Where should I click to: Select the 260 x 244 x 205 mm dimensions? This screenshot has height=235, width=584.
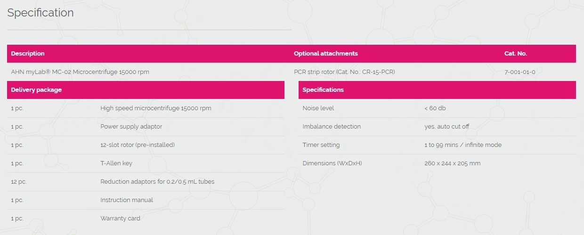[x=452, y=163]
